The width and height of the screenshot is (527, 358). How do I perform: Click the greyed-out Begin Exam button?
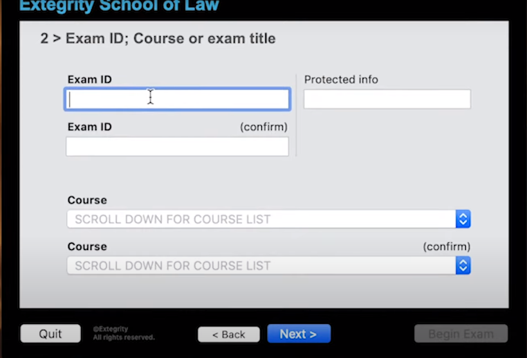461,334
